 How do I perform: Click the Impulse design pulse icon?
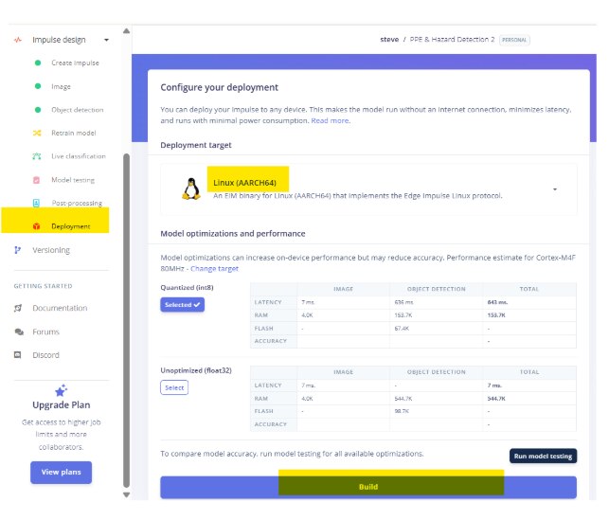18,40
